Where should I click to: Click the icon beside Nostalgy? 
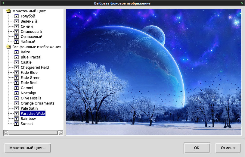[x=17, y=93]
